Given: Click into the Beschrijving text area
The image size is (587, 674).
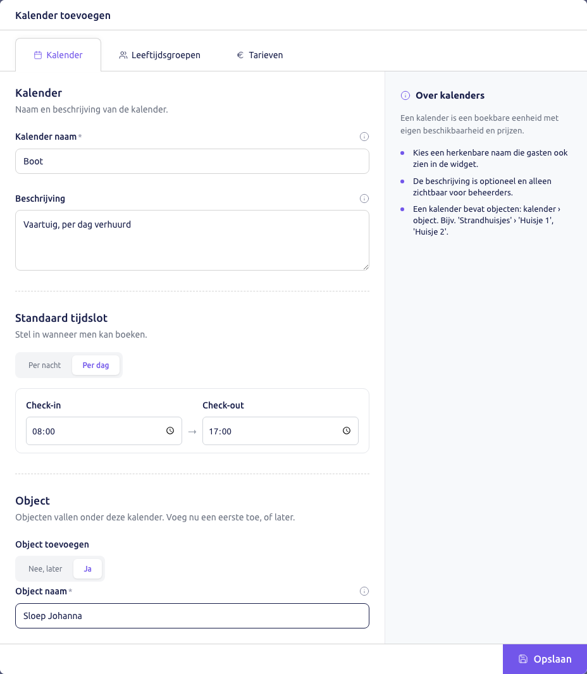Looking at the screenshot, I should [x=192, y=240].
